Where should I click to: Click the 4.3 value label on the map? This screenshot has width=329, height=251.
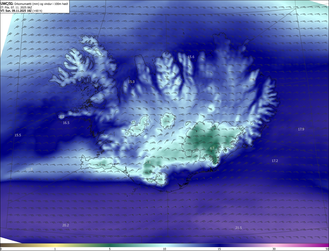[x=212, y=148]
